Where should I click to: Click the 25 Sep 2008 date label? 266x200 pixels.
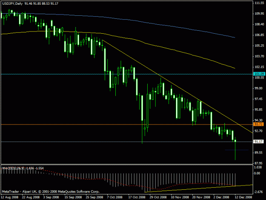click(94, 197)
